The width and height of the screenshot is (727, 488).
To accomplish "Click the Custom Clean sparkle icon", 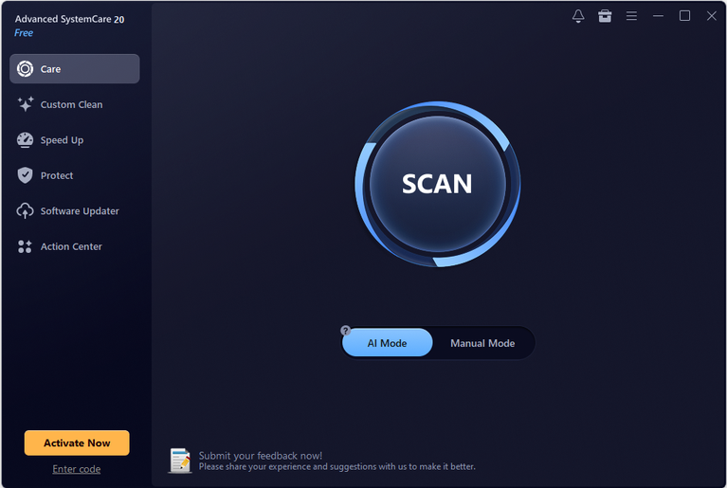I will [x=25, y=104].
